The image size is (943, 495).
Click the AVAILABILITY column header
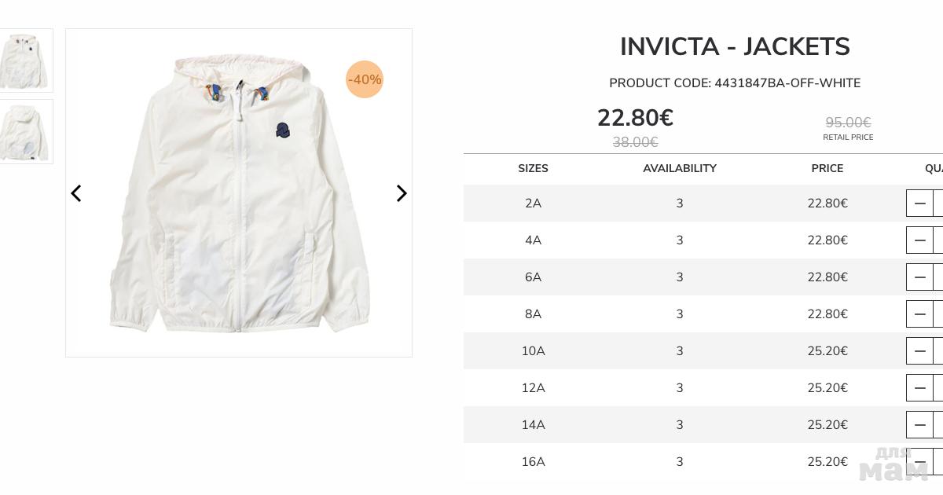tap(680, 168)
